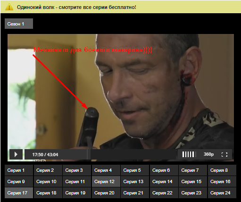Select the highlighted Серия 17 episode

[x=19, y=193]
